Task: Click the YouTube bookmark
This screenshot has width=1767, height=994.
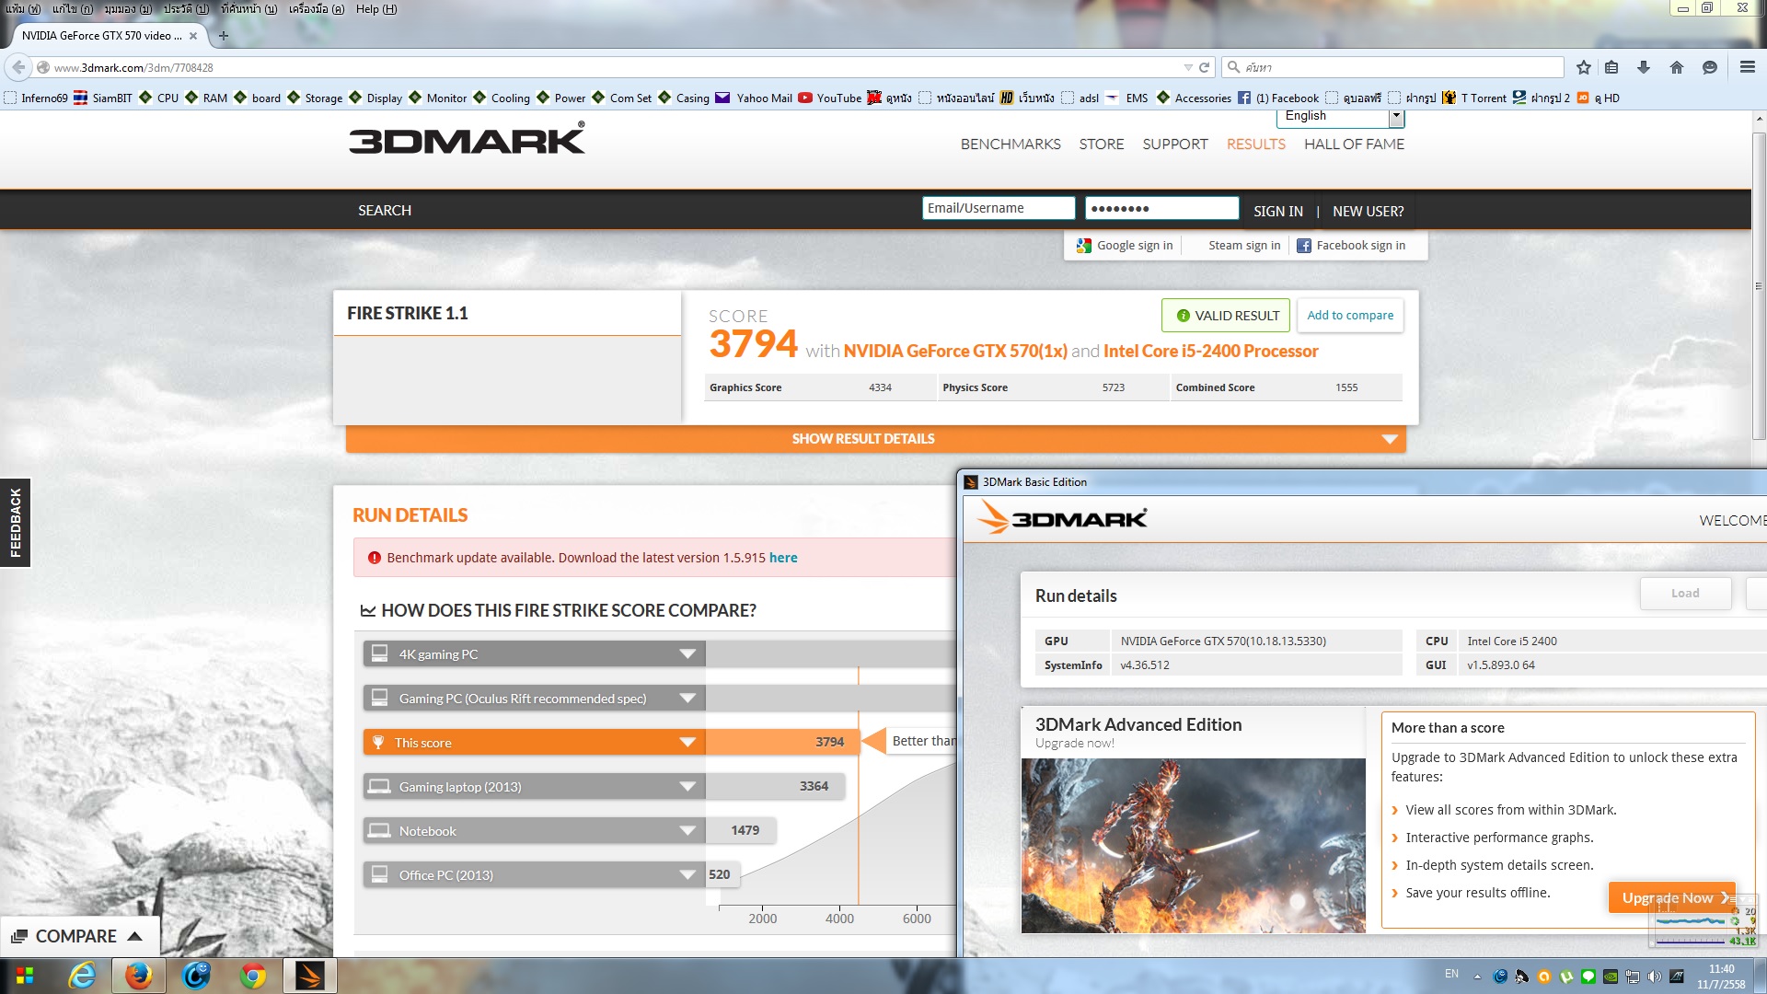Action: pos(830,98)
